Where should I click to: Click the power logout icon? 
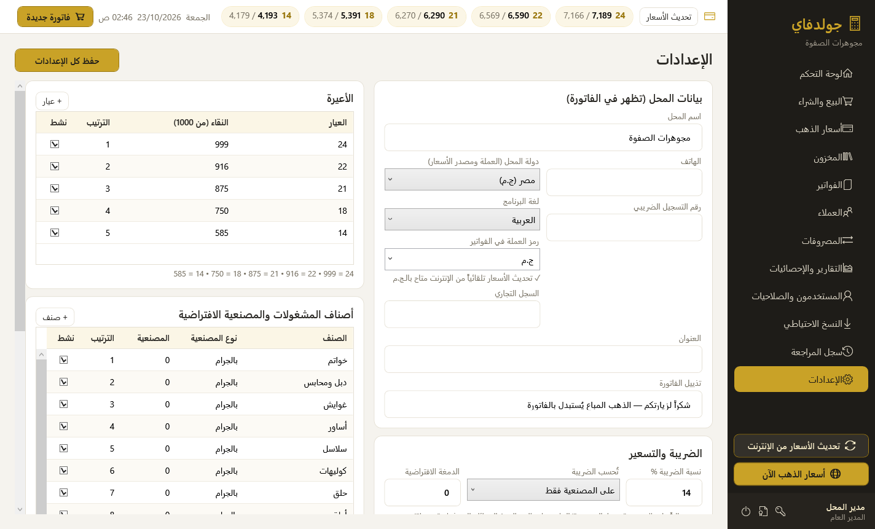(746, 511)
